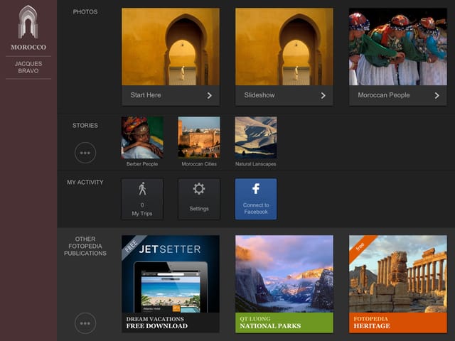This screenshot has height=341, width=455.
Task: Select Jacques Bravo in the sidebar
Action: tap(28, 67)
